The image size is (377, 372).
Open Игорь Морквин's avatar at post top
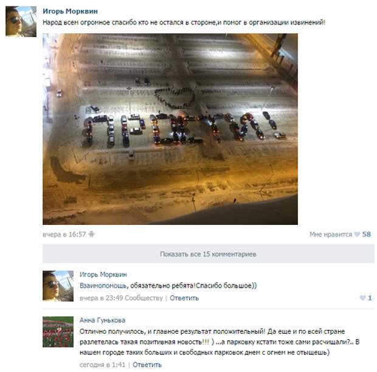click(x=21, y=22)
